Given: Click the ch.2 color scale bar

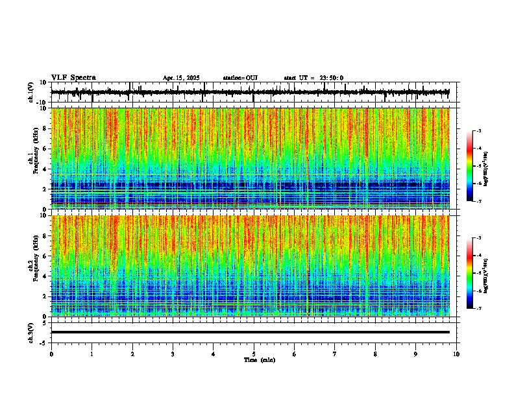Looking at the screenshot, I should [469, 273].
